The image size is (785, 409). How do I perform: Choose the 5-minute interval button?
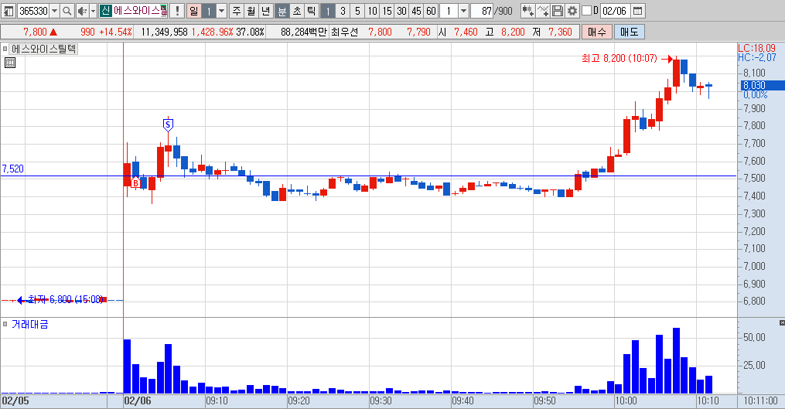357,11
